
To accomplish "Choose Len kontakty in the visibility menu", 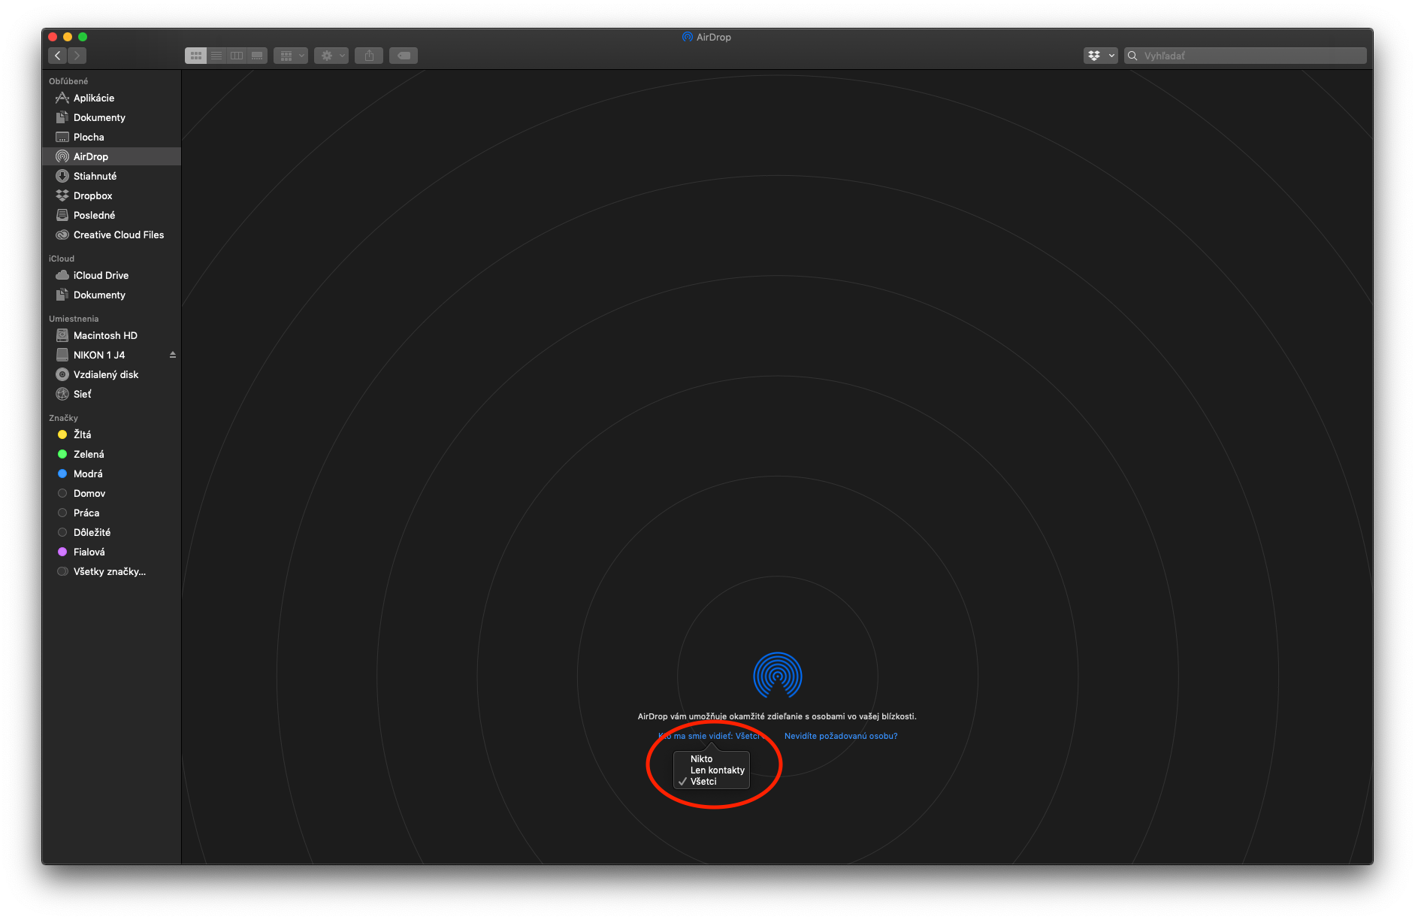I will [711, 770].
